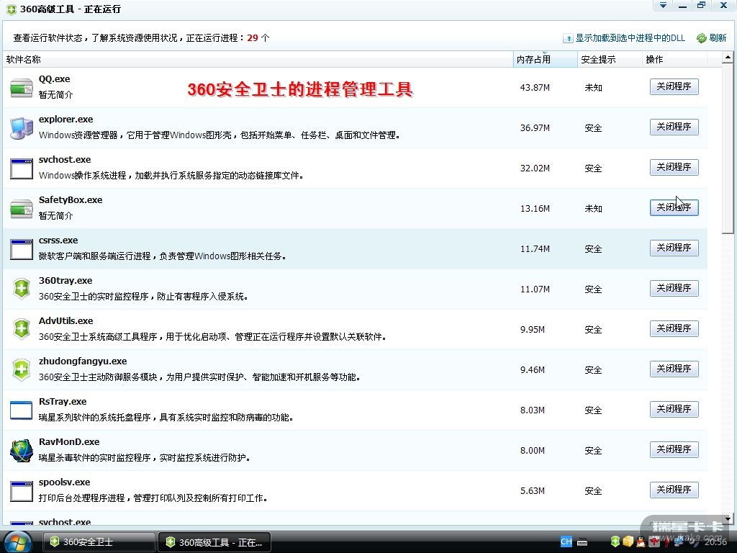Open the Windows Start orb
The height and width of the screenshot is (553, 737).
click(x=18, y=541)
